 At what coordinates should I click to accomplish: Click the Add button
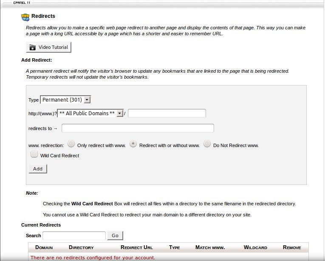[38, 169]
